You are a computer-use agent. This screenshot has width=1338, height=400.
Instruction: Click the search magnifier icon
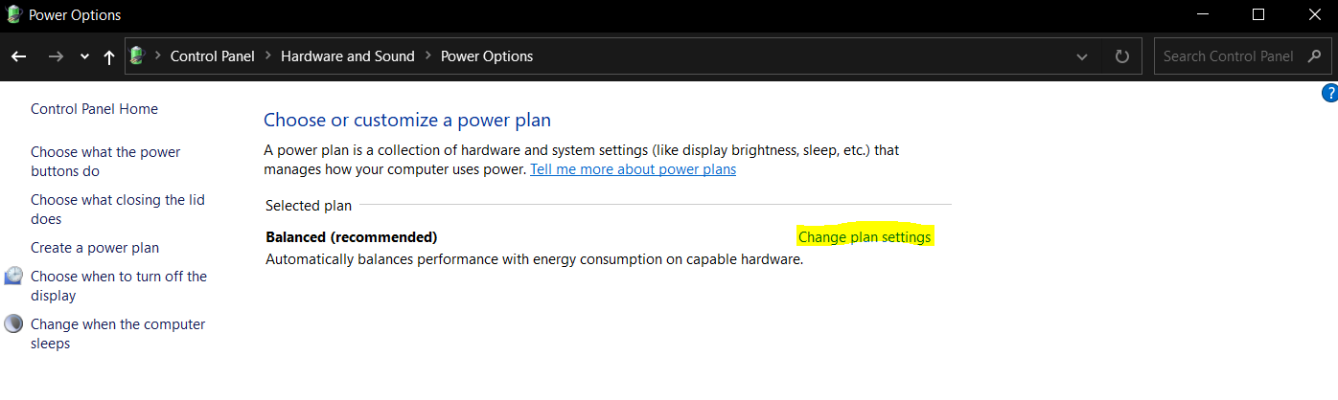pos(1314,56)
